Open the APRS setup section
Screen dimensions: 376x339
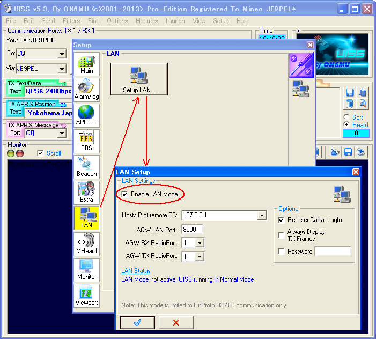(x=86, y=115)
